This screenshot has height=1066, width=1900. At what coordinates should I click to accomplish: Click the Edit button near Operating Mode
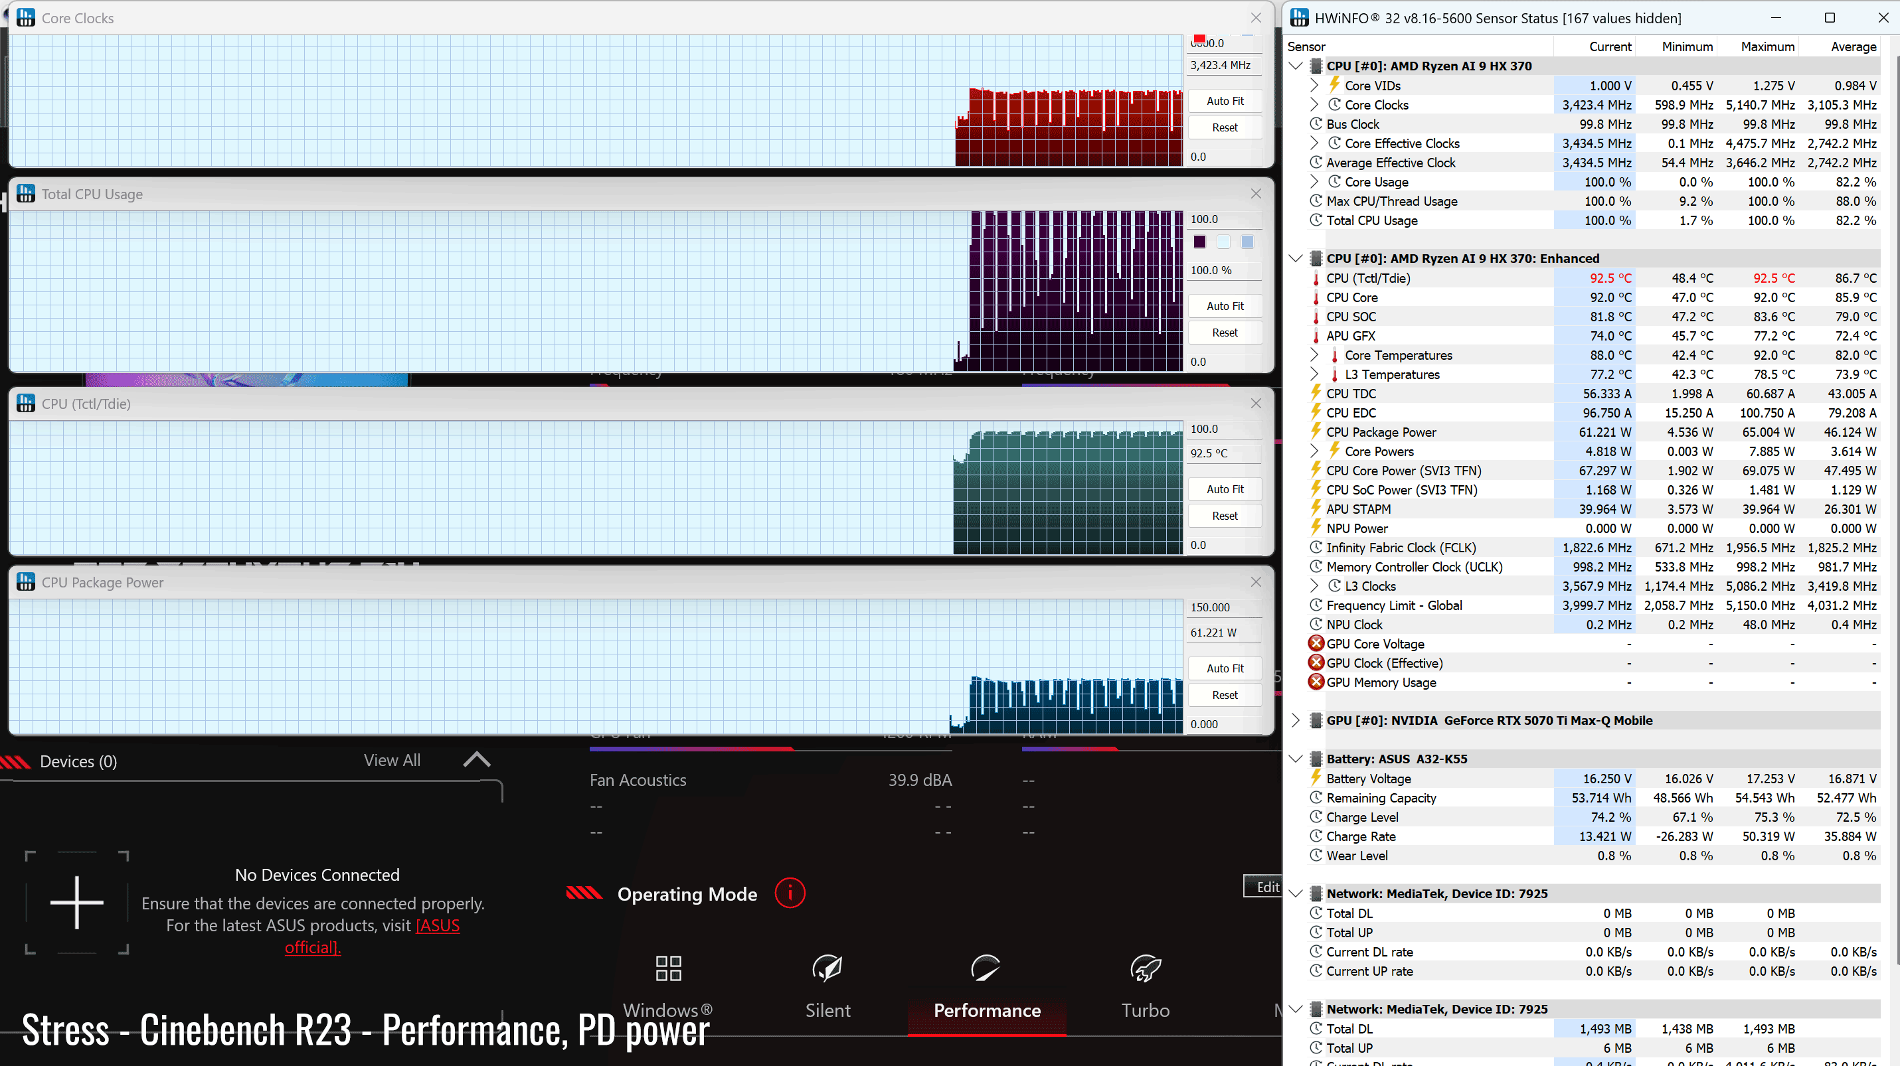point(1265,887)
